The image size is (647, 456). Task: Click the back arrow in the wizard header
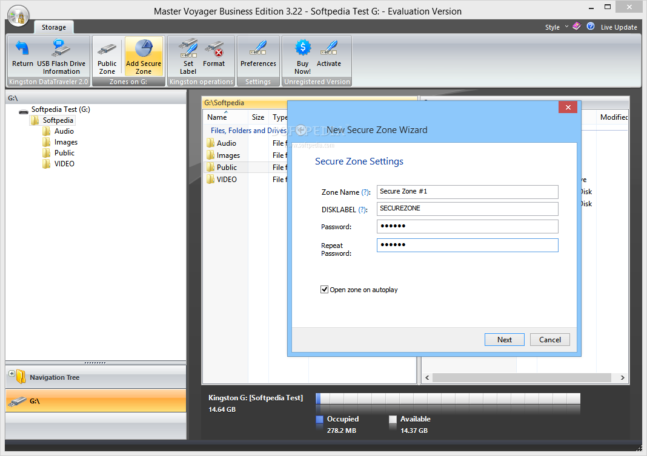302,130
